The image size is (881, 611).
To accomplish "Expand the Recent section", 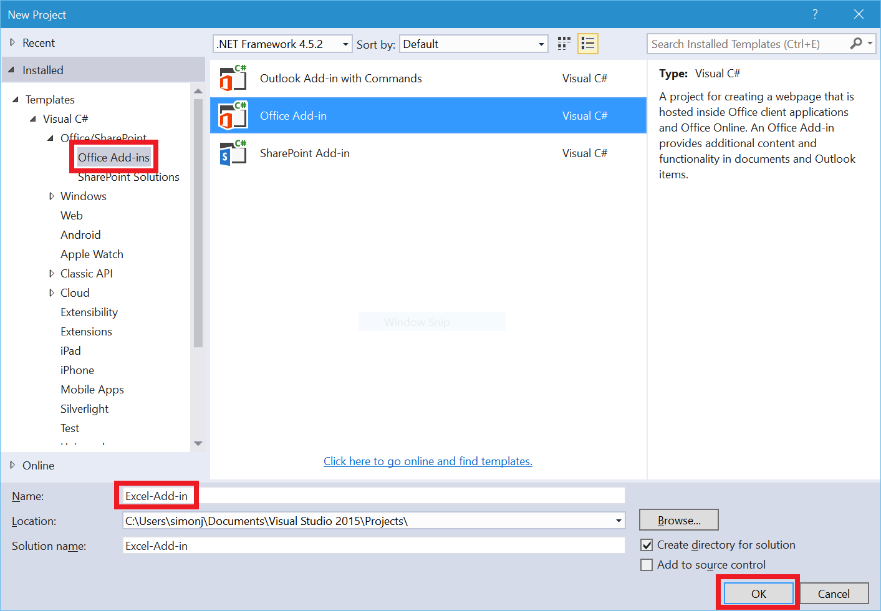I will tap(12, 42).
